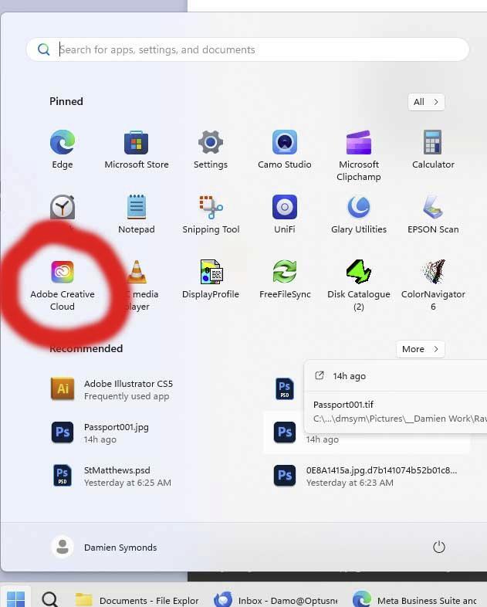Open the Edge pinned app
This screenshot has height=607, width=487.
coord(63,149)
